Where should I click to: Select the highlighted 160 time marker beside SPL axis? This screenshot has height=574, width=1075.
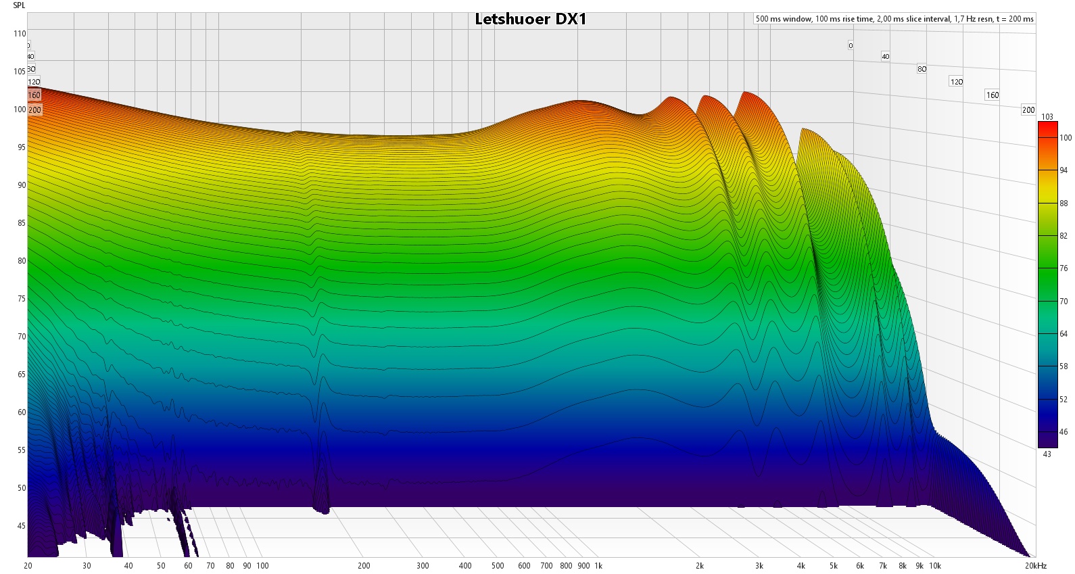[34, 95]
